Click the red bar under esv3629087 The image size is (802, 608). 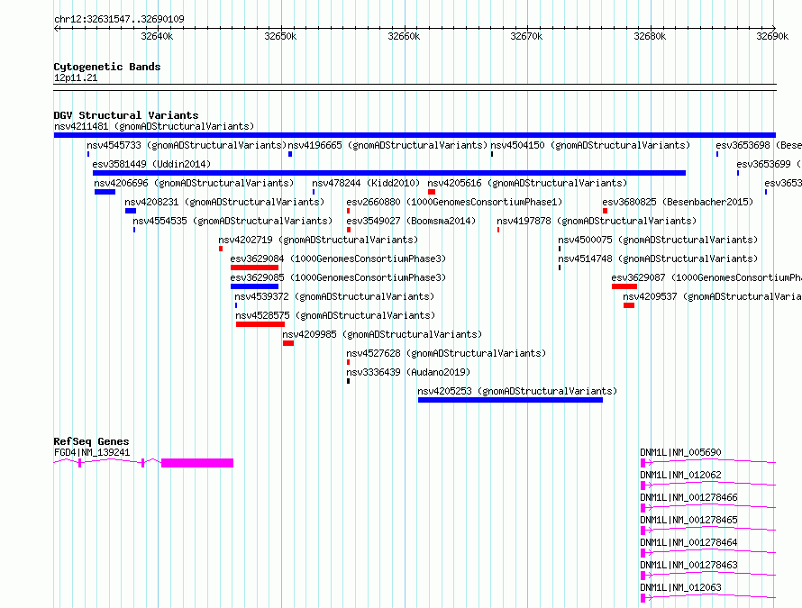(x=624, y=286)
